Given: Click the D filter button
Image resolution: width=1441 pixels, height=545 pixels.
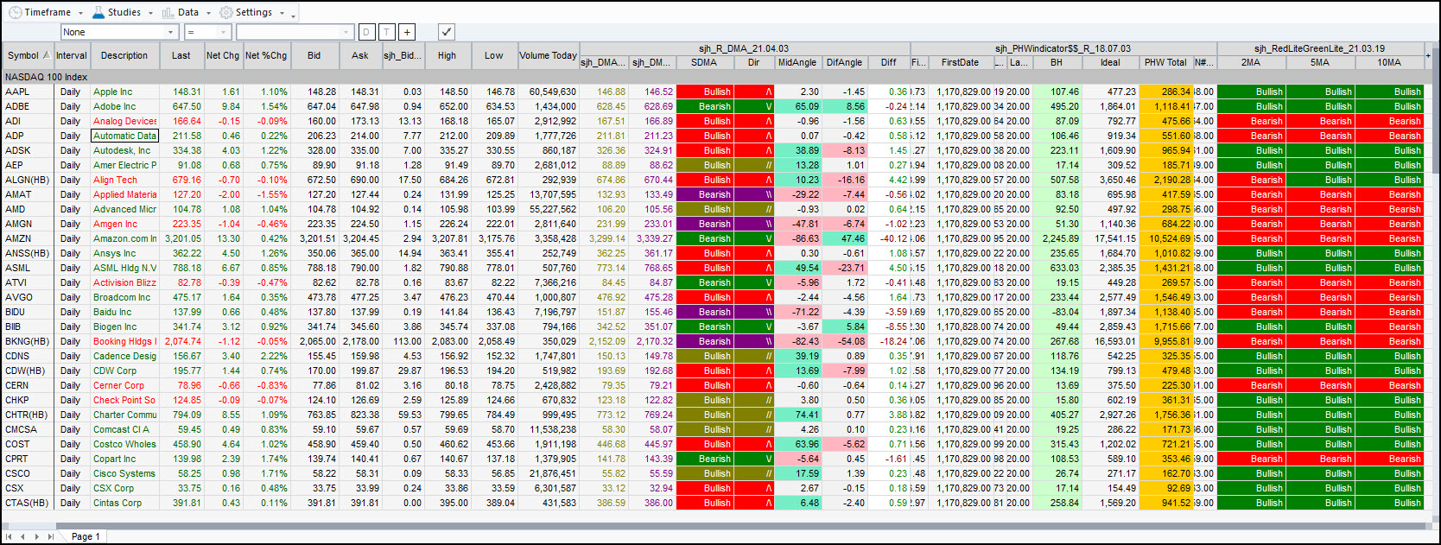Looking at the screenshot, I should point(366,32).
